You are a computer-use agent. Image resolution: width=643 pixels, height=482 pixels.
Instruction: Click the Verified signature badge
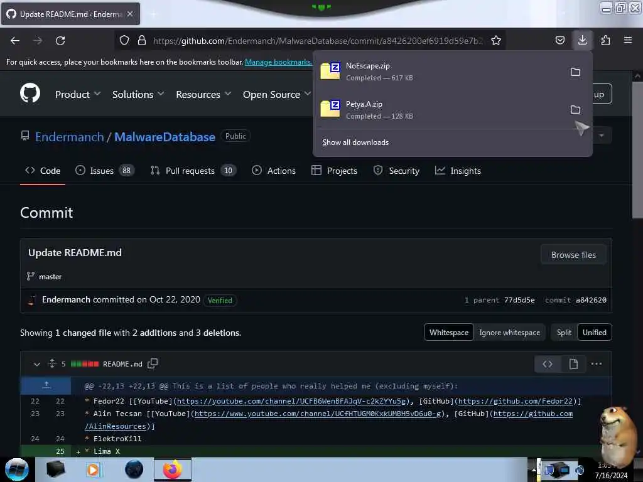[220, 301]
